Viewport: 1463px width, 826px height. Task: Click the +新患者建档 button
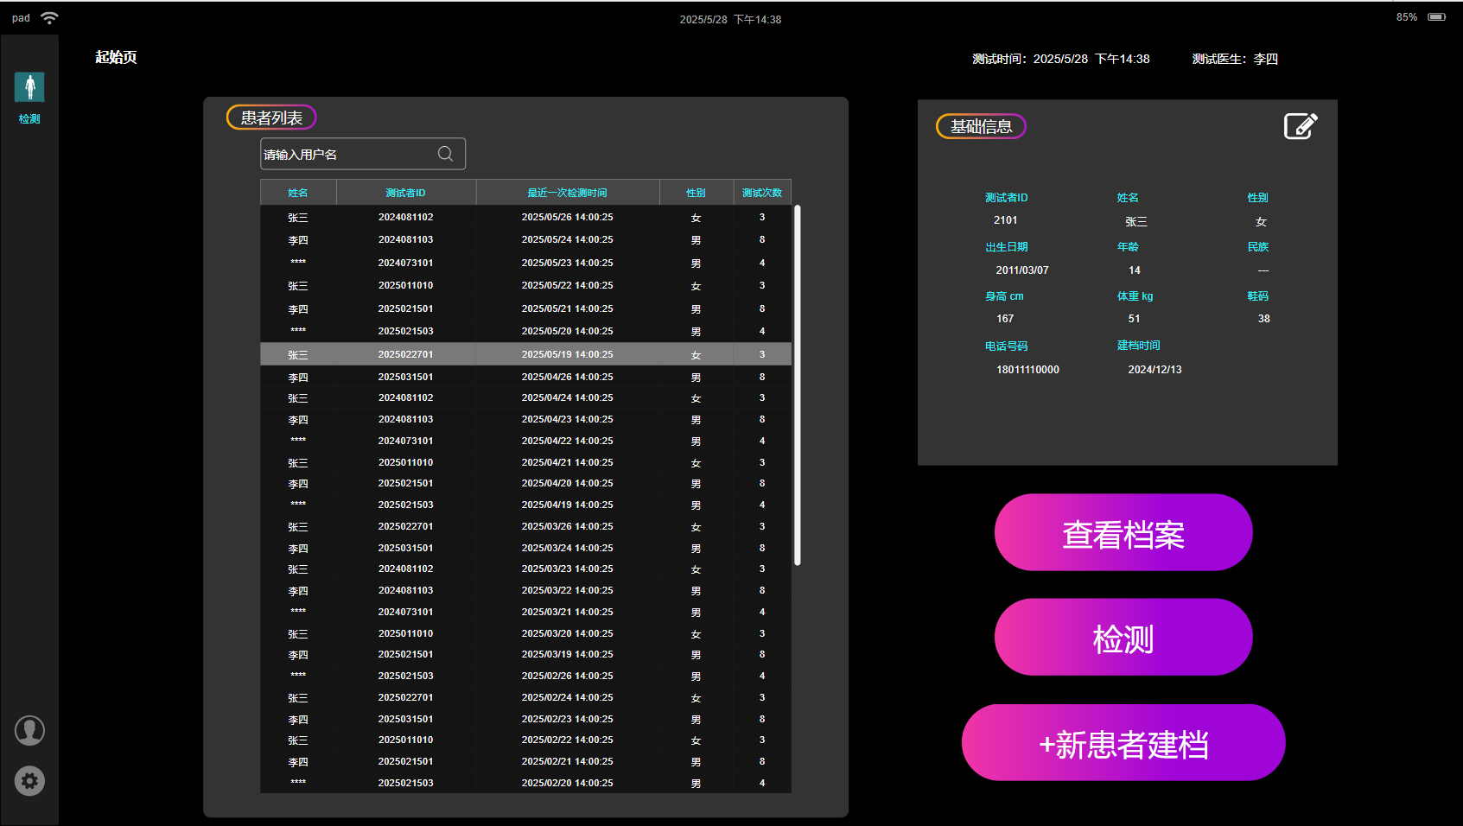pyautogui.click(x=1123, y=743)
